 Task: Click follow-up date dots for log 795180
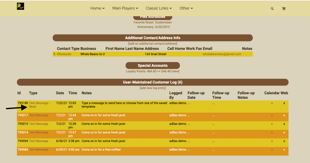click(x=189, y=103)
